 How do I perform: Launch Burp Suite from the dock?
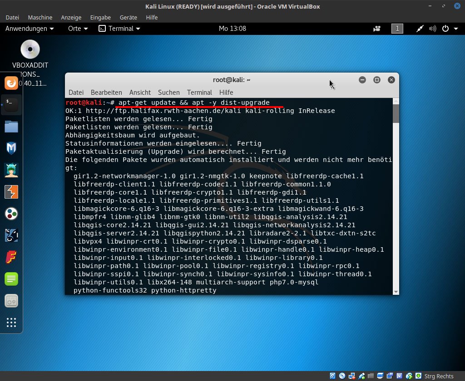11,192
